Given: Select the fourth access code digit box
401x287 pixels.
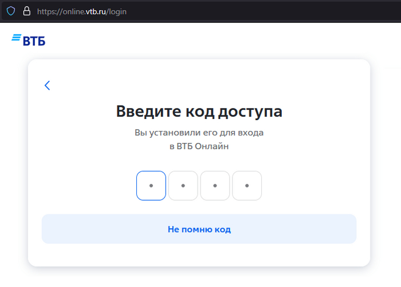Looking at the screenshot, I should (x=247, y=186).
